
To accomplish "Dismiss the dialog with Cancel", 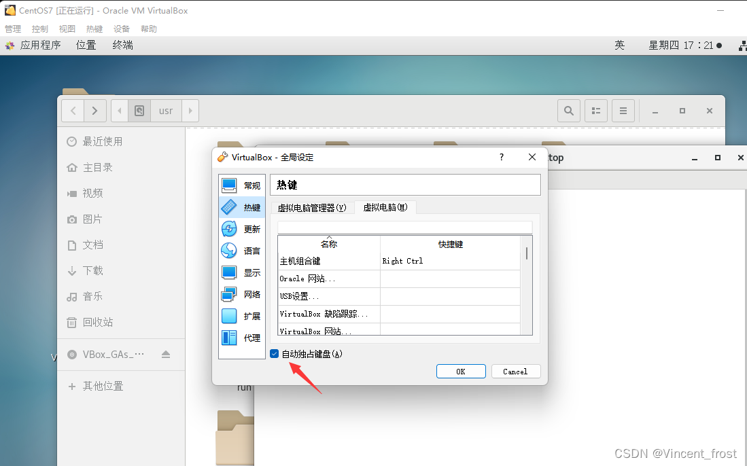I will click(515, 372).
